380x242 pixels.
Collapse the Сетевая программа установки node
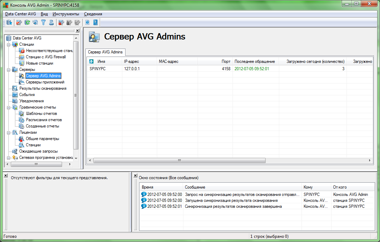8,158
